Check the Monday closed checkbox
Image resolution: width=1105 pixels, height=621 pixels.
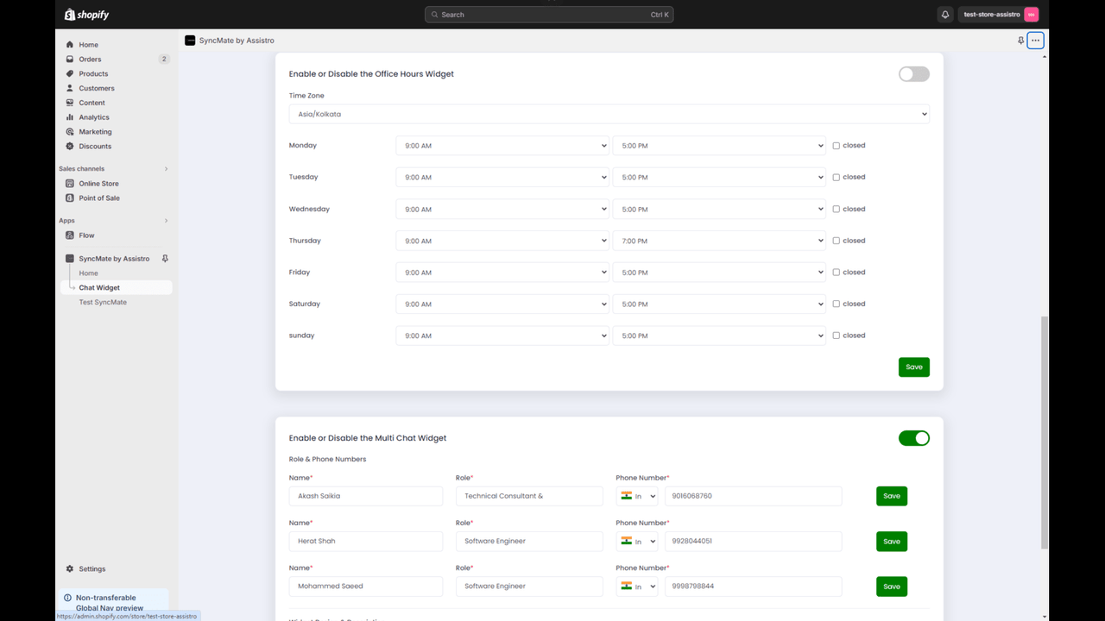coord(836,146)
